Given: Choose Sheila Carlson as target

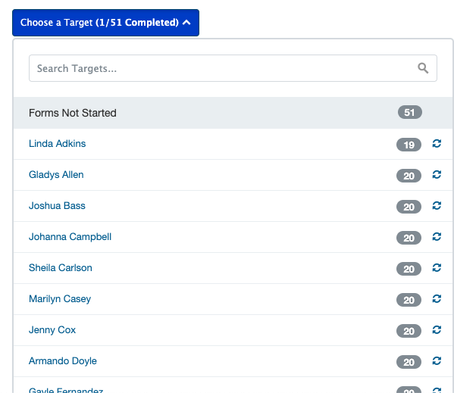Looking at the screenshot, I should [x=61, y=268].
